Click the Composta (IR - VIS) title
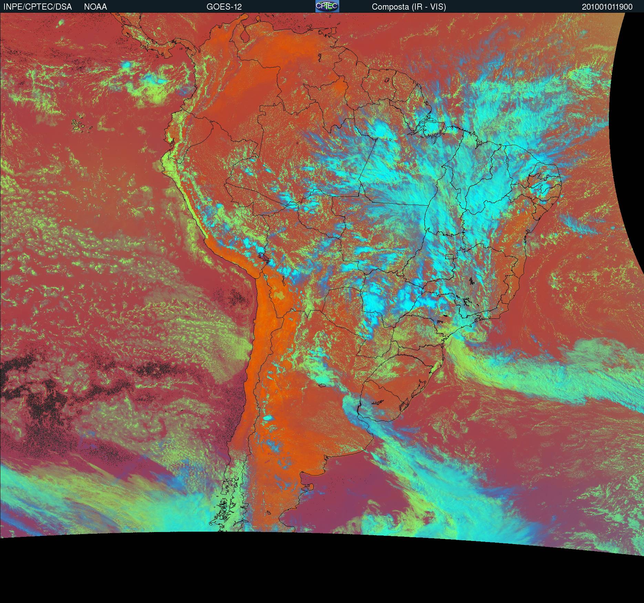This screenshot has width=644, height=603. click(409, 7)
